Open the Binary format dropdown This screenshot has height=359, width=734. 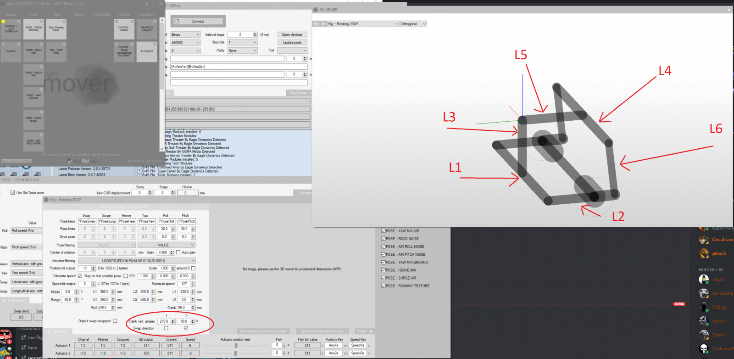[x=185, y=35]
